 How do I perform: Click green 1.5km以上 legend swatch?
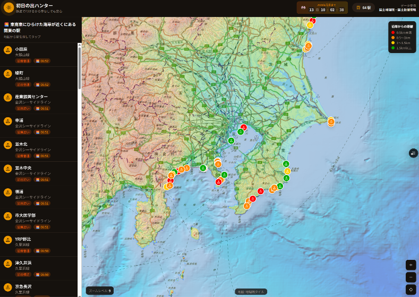pos(393,48)
